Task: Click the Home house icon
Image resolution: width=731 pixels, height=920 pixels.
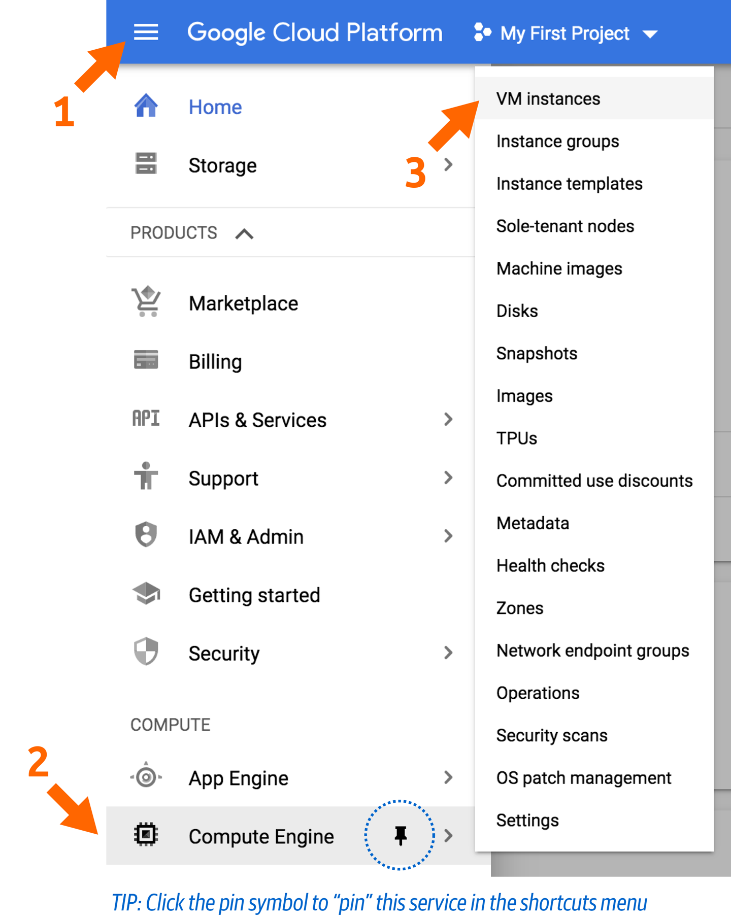Action: 146,106
